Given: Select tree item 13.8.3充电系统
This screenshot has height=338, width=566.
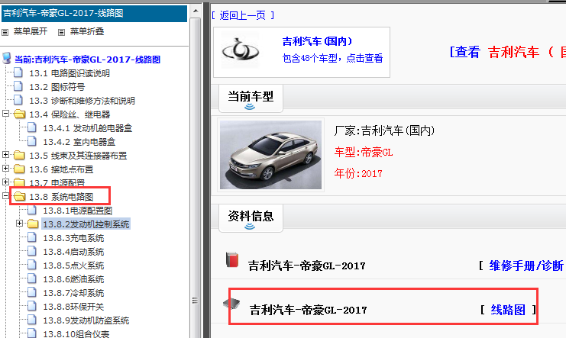Looking at the screenshot, I should (x=73, y=238).
